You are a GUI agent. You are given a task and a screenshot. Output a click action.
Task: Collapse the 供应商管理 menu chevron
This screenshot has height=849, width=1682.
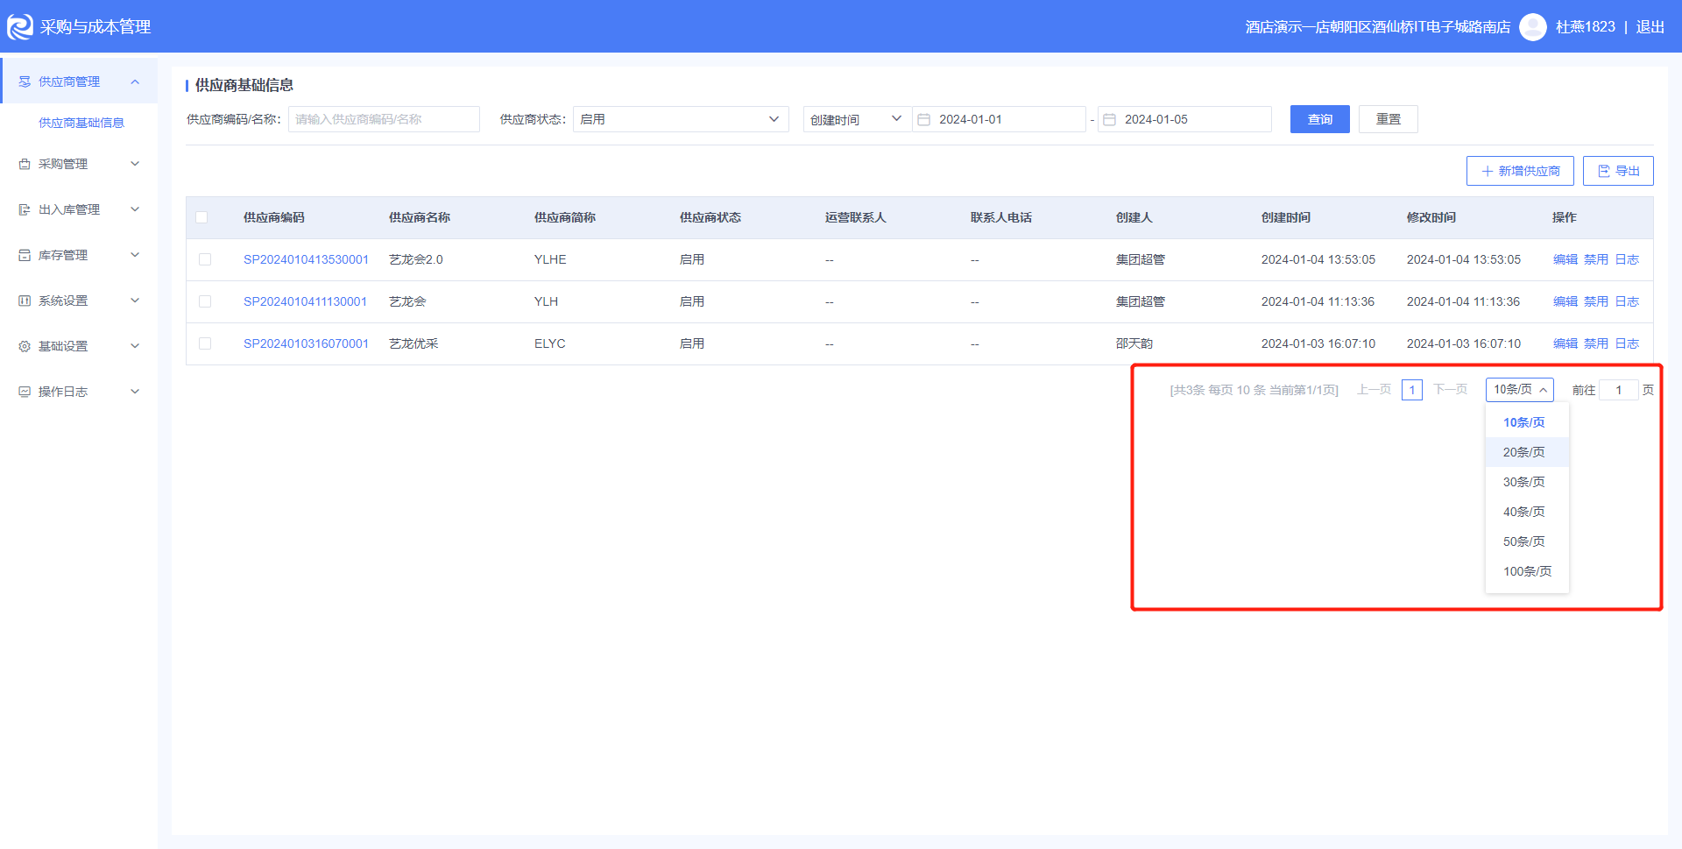[135, 81]
